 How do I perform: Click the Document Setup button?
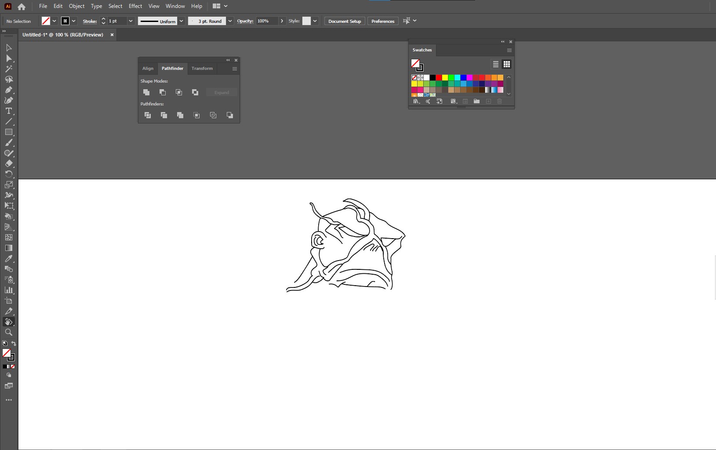[345, 21]
